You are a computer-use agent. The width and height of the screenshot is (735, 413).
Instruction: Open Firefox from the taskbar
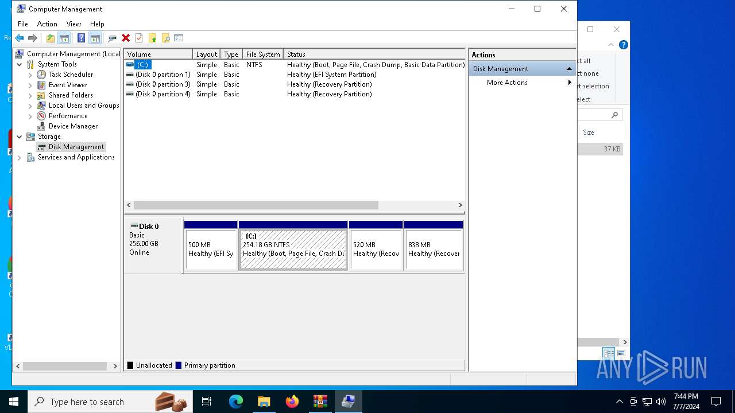coord(292,402)
